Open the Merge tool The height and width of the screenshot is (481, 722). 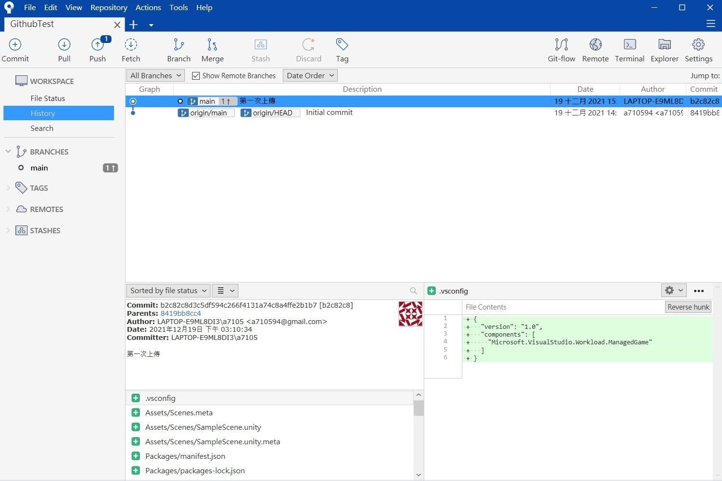coord(212,50)
